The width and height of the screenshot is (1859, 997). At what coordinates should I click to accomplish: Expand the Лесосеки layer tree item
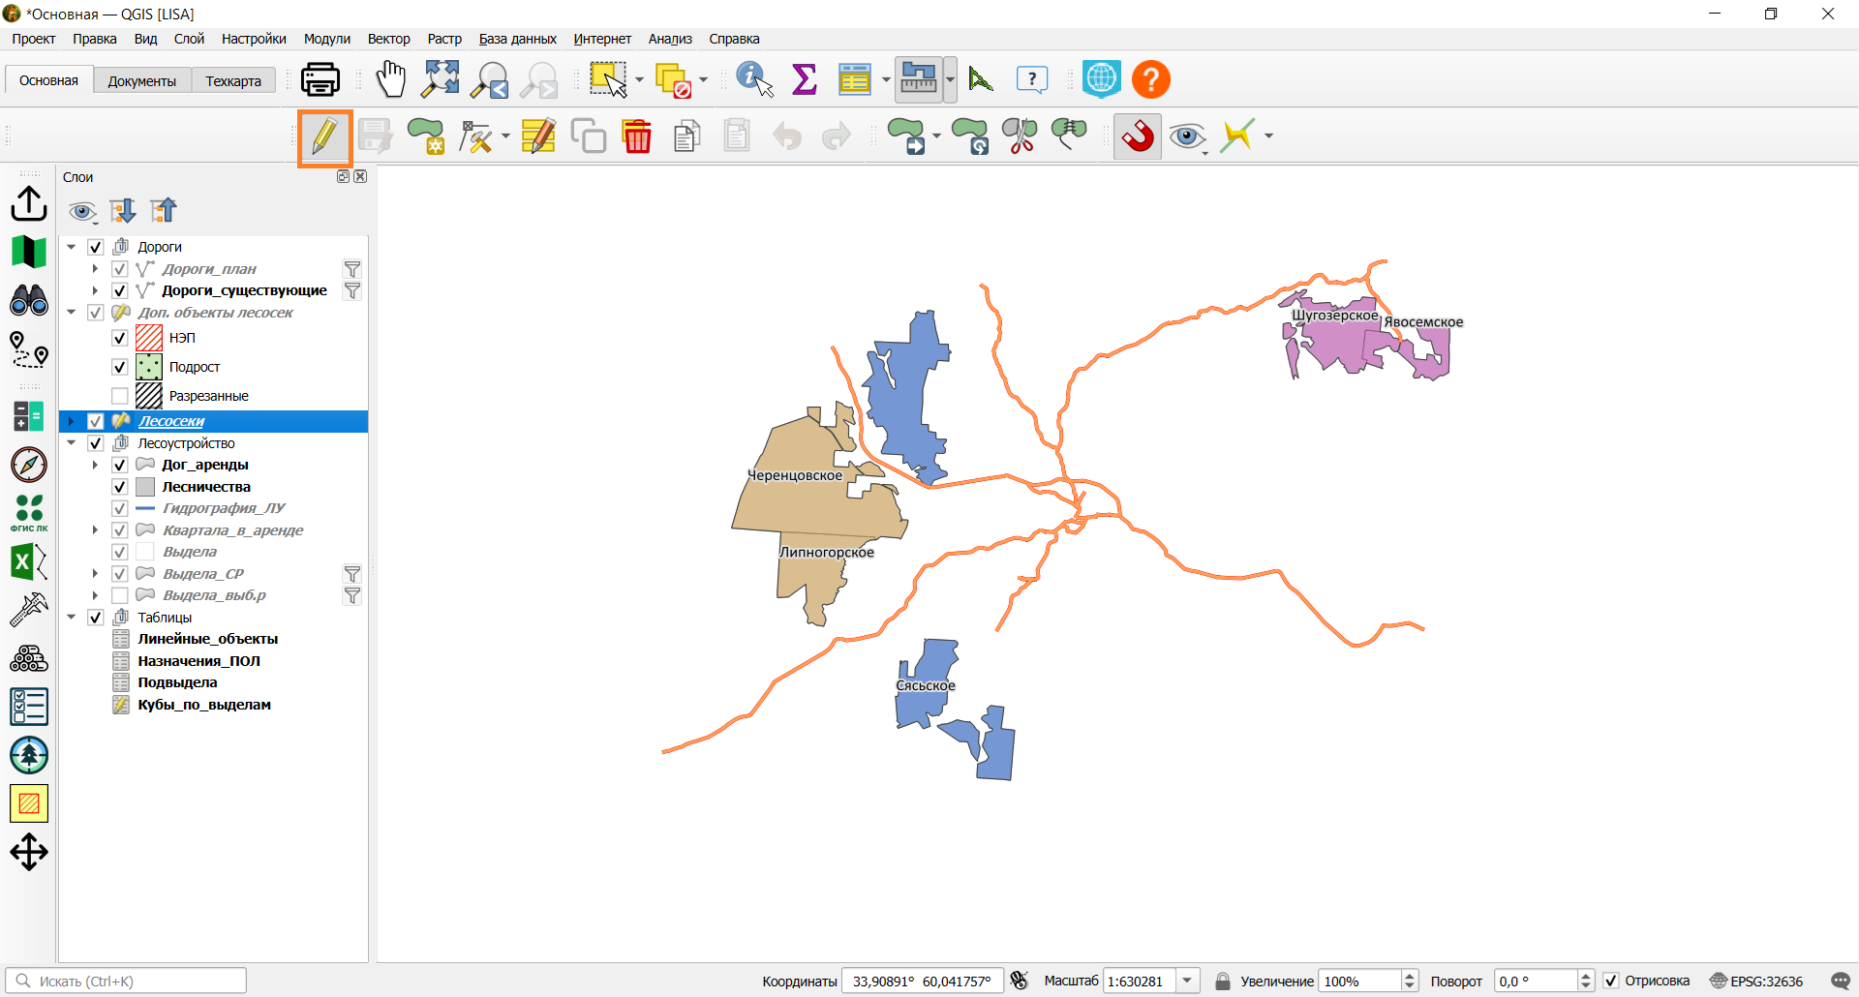click(x=72, y=421)
